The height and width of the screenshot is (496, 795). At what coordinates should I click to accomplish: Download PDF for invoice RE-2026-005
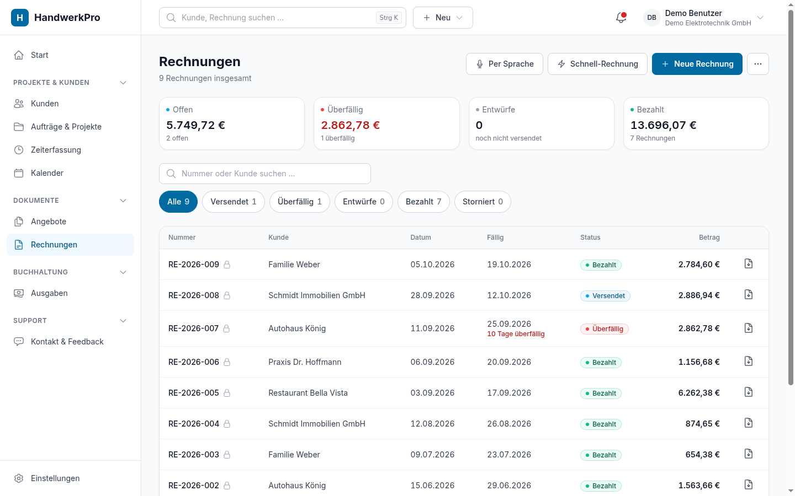tap(749, 392)
